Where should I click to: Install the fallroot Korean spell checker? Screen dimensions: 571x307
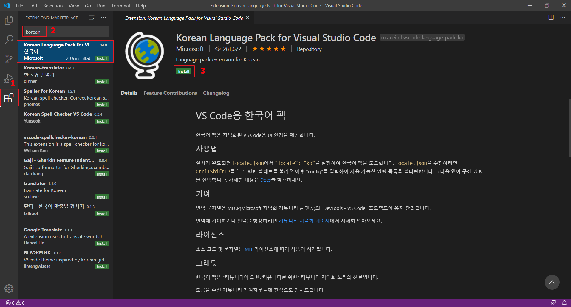click(102, 214)
